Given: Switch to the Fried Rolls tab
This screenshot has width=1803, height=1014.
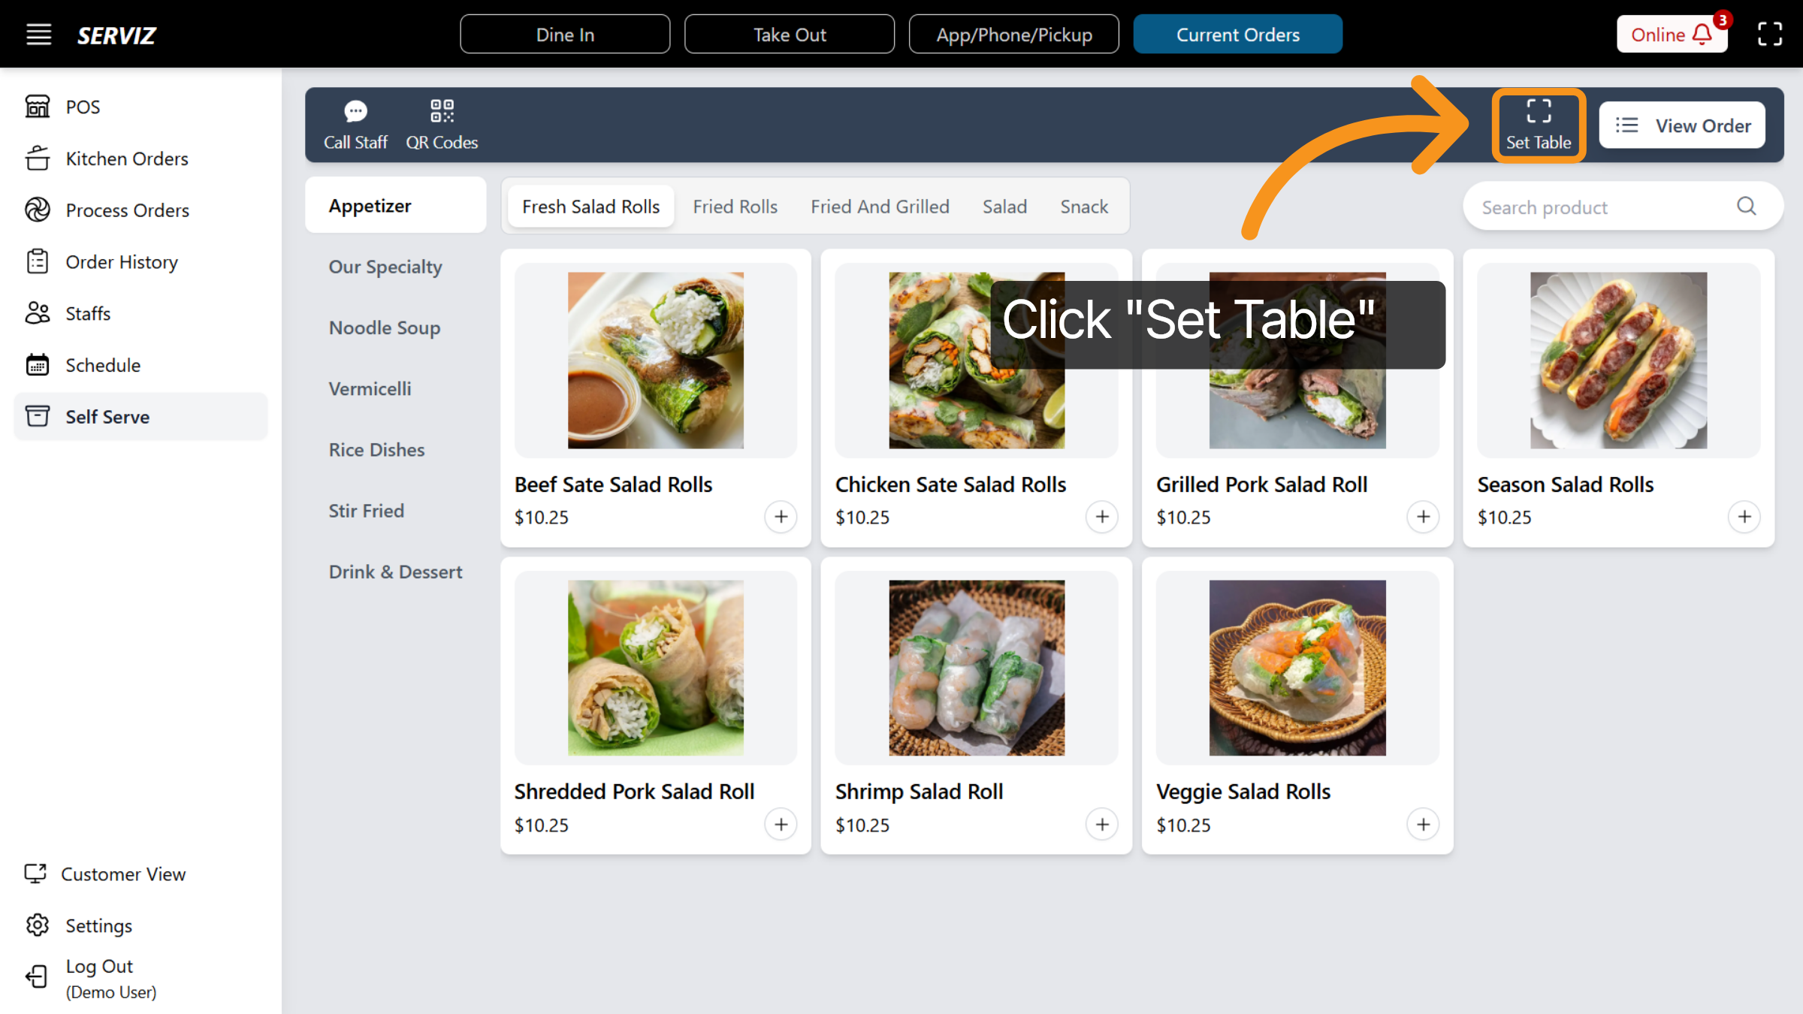Looking at the screenshot, I should point(735,207).
